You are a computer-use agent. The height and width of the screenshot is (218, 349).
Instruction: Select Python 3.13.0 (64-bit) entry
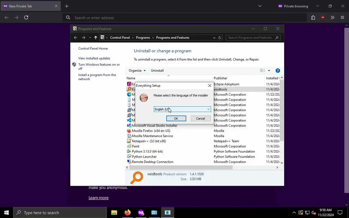pyautogui.click(x=147, y=152)
